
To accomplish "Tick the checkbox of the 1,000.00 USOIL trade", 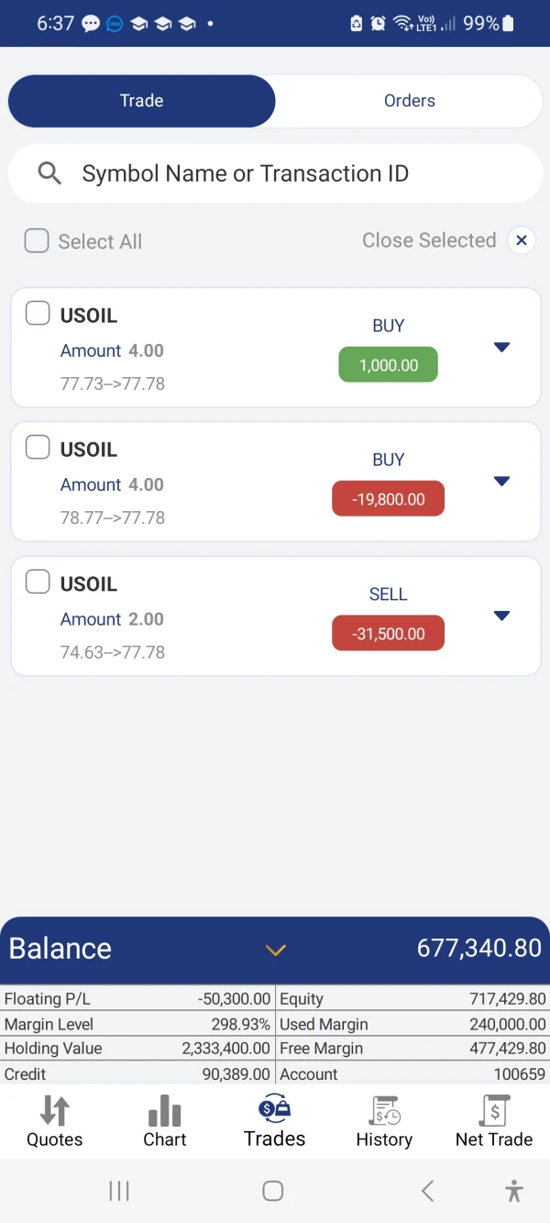I will 38,313.
